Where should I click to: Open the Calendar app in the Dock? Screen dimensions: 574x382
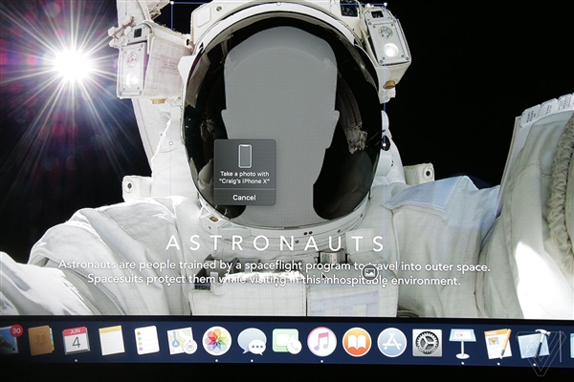pos(76,340)
